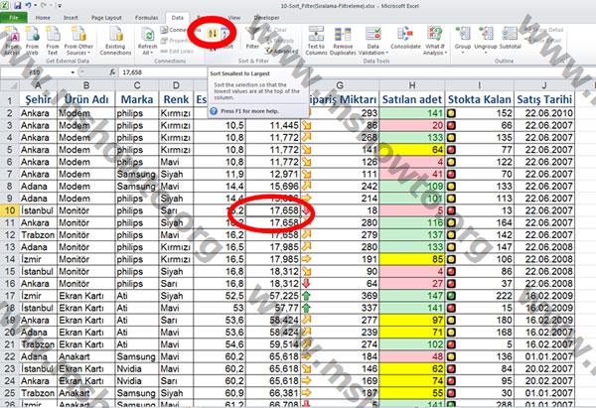Click the Group outline icon

[463, 34]
